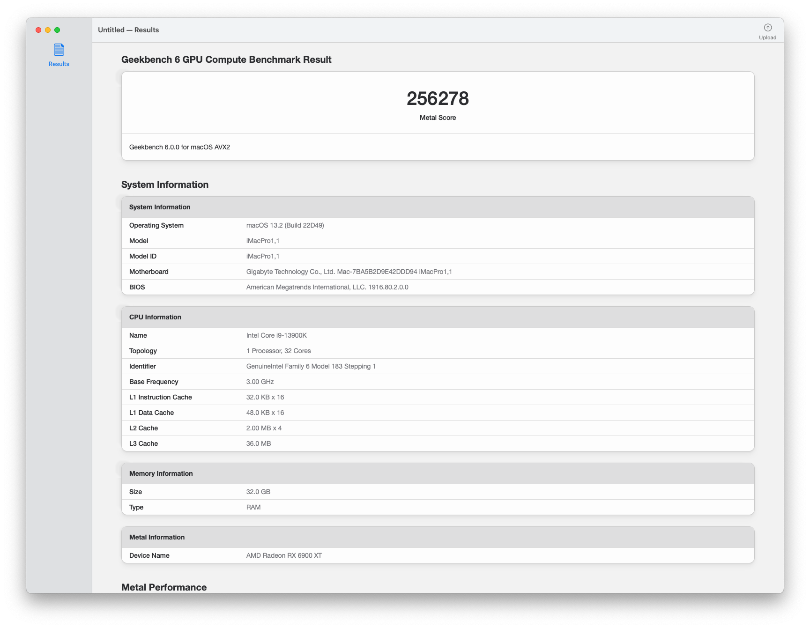810x628 pixels.
Task: Select the 32.0 KB x 16 value
Action: pos(265,397)
